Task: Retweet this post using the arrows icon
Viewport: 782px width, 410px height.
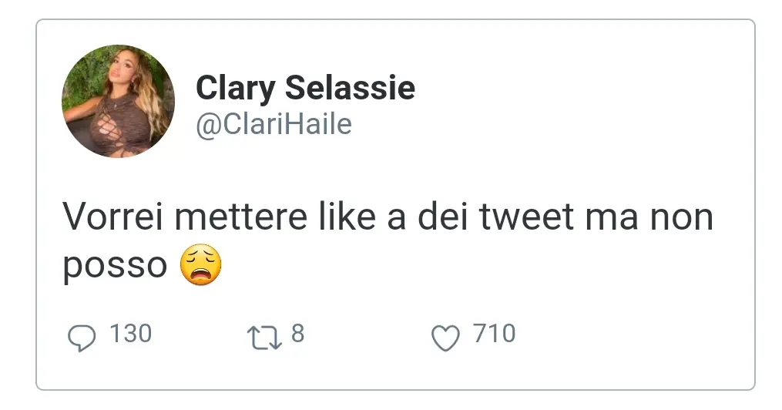Action: coord(264,338)
